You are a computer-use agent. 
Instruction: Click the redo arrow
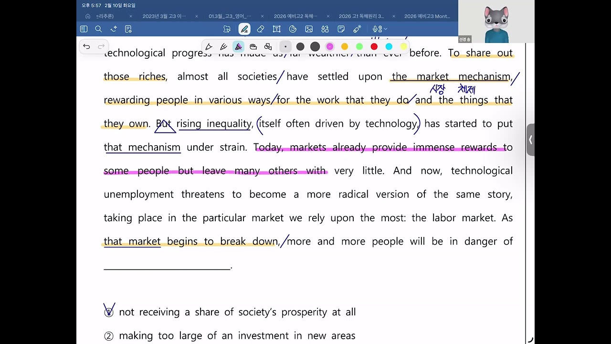point(101,46)
